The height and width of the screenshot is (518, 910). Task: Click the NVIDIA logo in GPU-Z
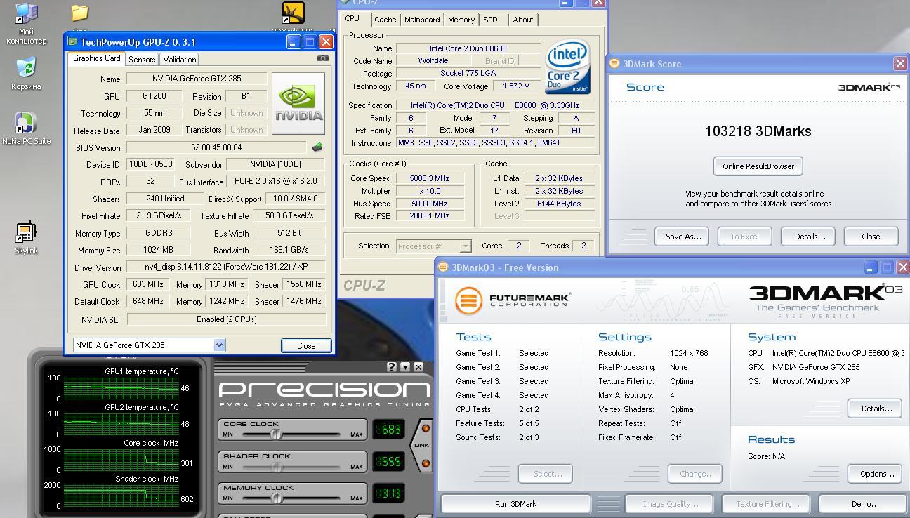(x=298, y=103)
